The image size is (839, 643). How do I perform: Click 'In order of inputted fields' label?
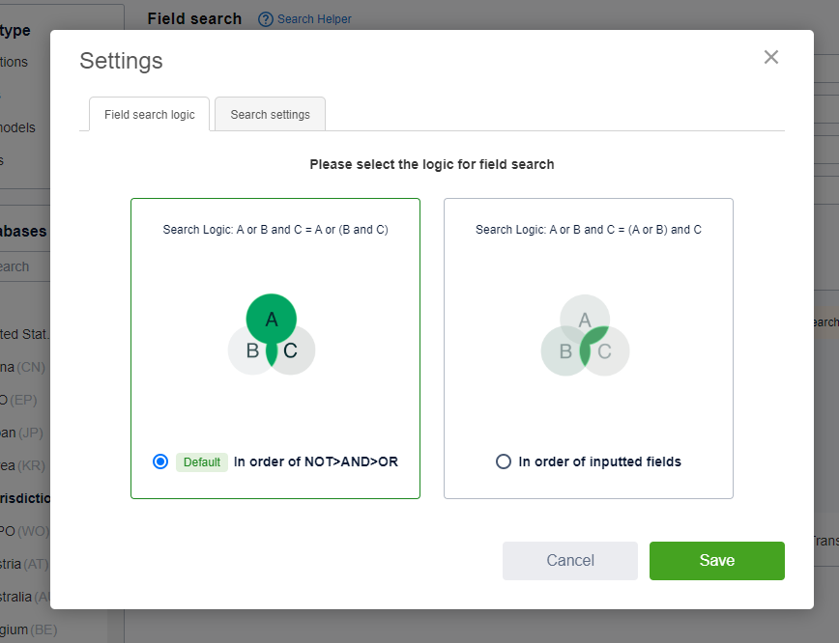pos(599,461)
